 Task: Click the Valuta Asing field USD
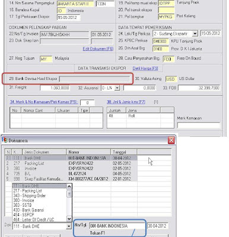171,79
